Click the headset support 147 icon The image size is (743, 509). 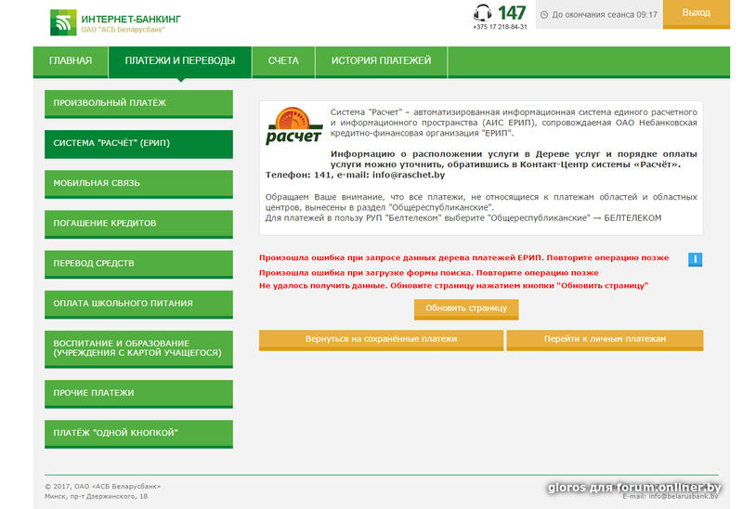(482, 13)
